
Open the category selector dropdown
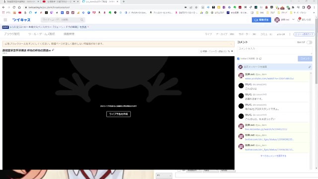point(217,51)
